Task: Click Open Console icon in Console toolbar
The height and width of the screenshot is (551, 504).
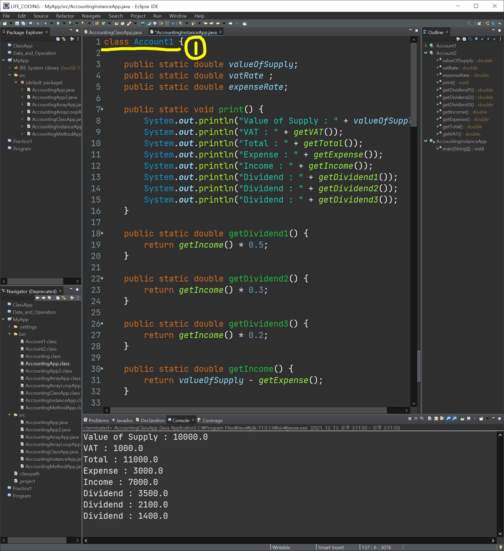Action: pyautogui.click(x=481, y=418)
